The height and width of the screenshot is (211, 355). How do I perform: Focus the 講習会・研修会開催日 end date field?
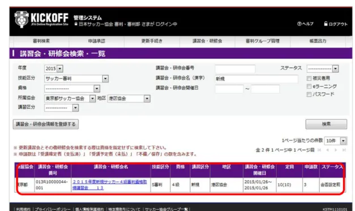point(265,89)
